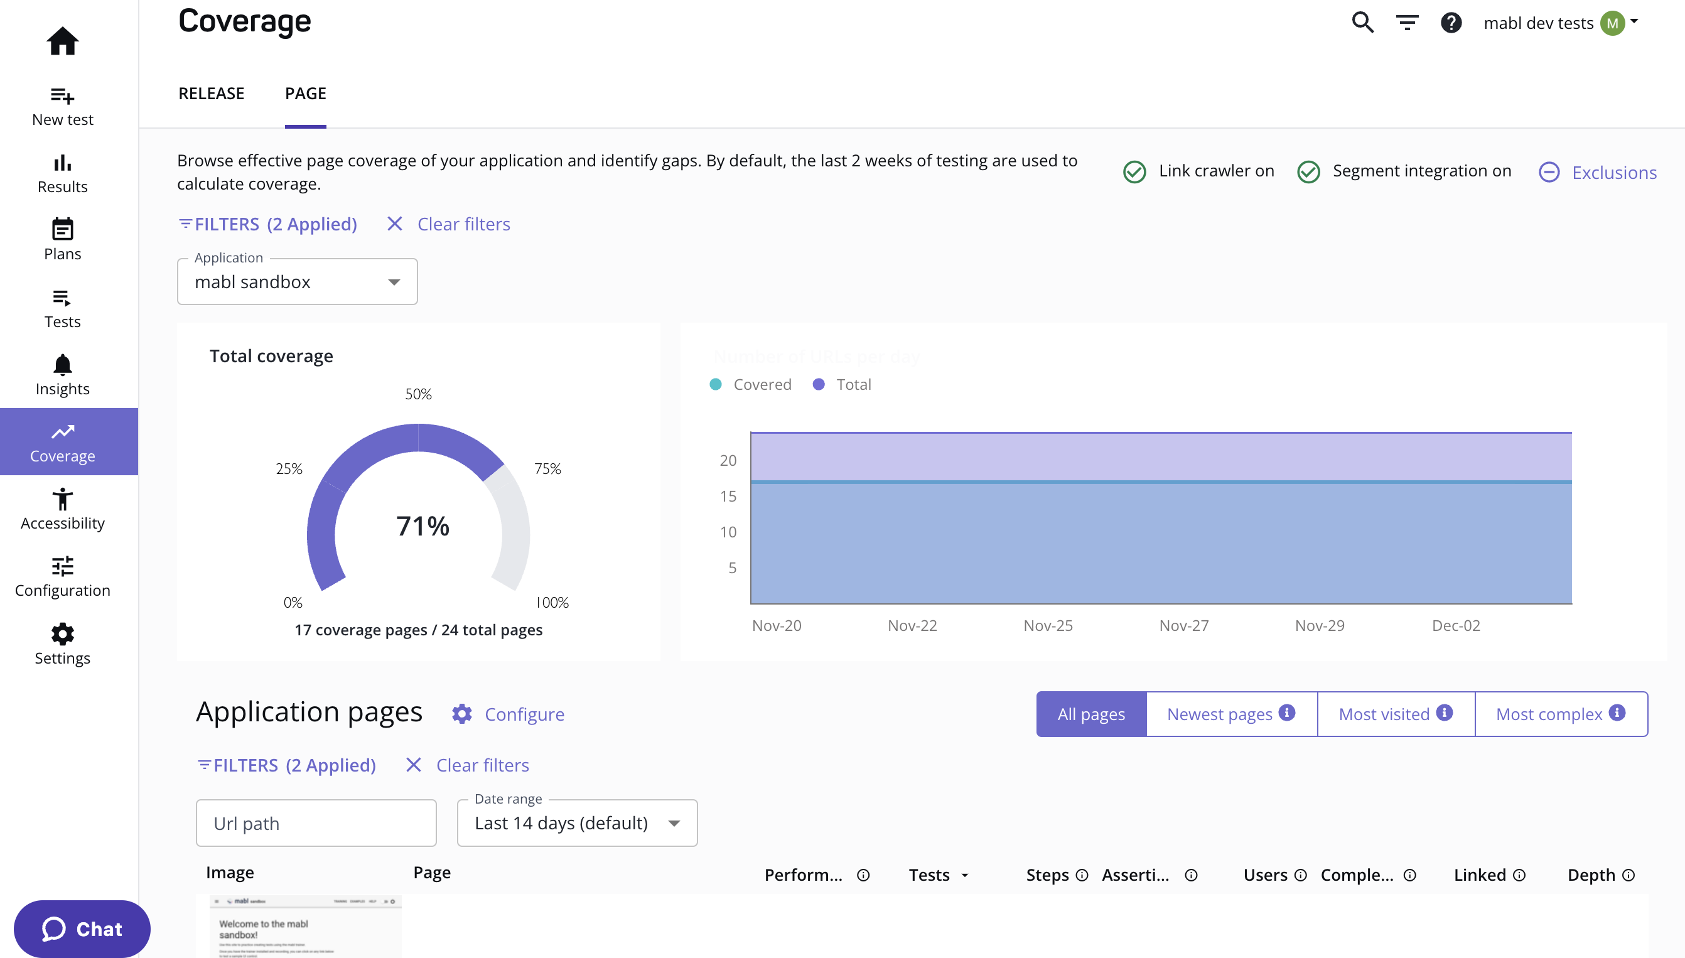This screenshot has width=1685, height=958.
Task: Select All pages view toggle
Action: [1091, 714]
